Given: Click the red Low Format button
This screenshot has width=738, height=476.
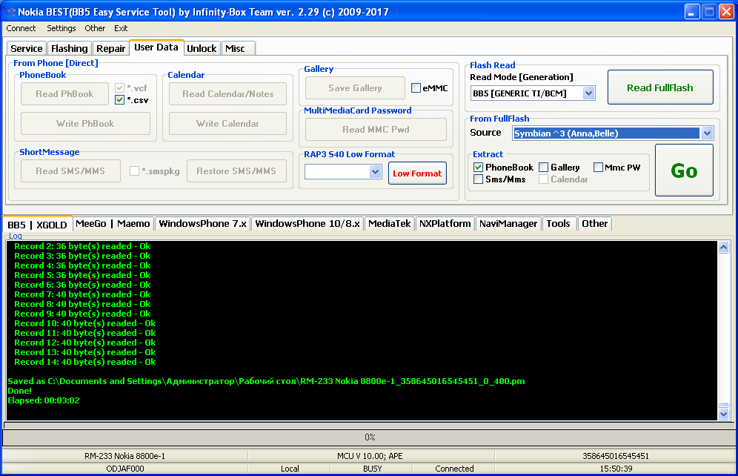Looking at the screenshot, I should (417, 173).
